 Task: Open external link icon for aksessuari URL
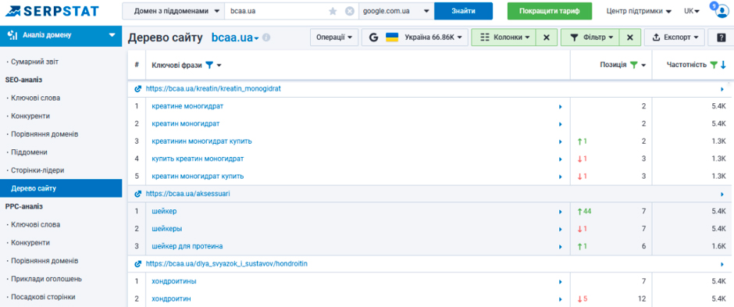coord(138,193)
